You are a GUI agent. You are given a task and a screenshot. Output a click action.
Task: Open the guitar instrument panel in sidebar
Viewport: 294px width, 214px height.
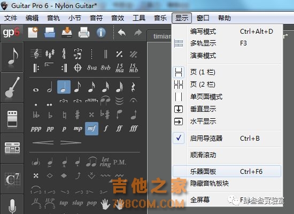click(12, 88)
